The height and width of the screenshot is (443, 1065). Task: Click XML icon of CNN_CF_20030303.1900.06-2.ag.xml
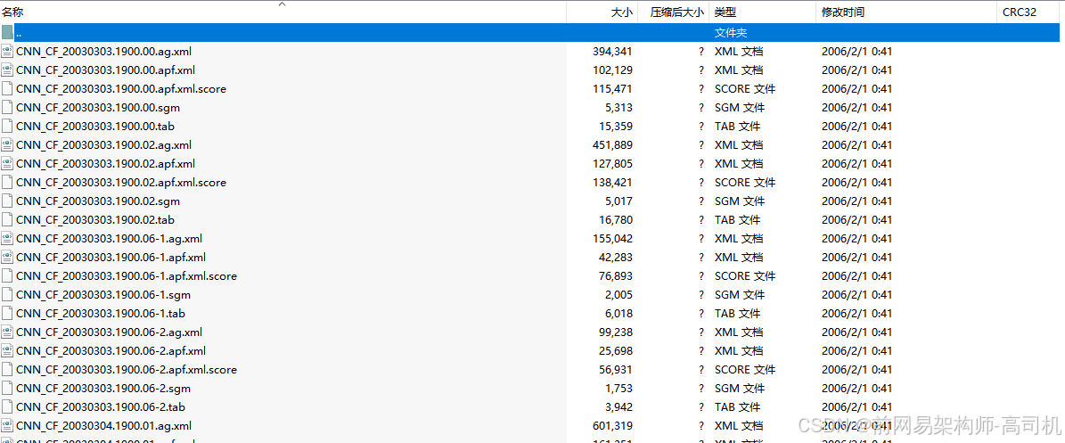point(7,332)
